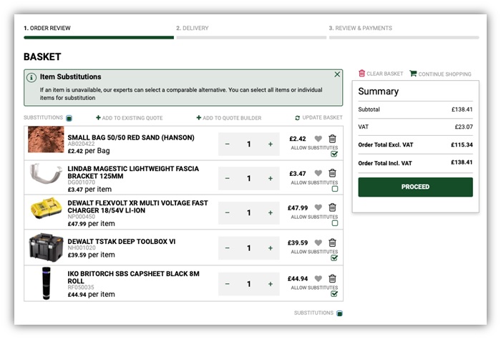Open DeWalt TSTAK Deep Toolbox VI title
501x339 pixels.
(122, 242)
